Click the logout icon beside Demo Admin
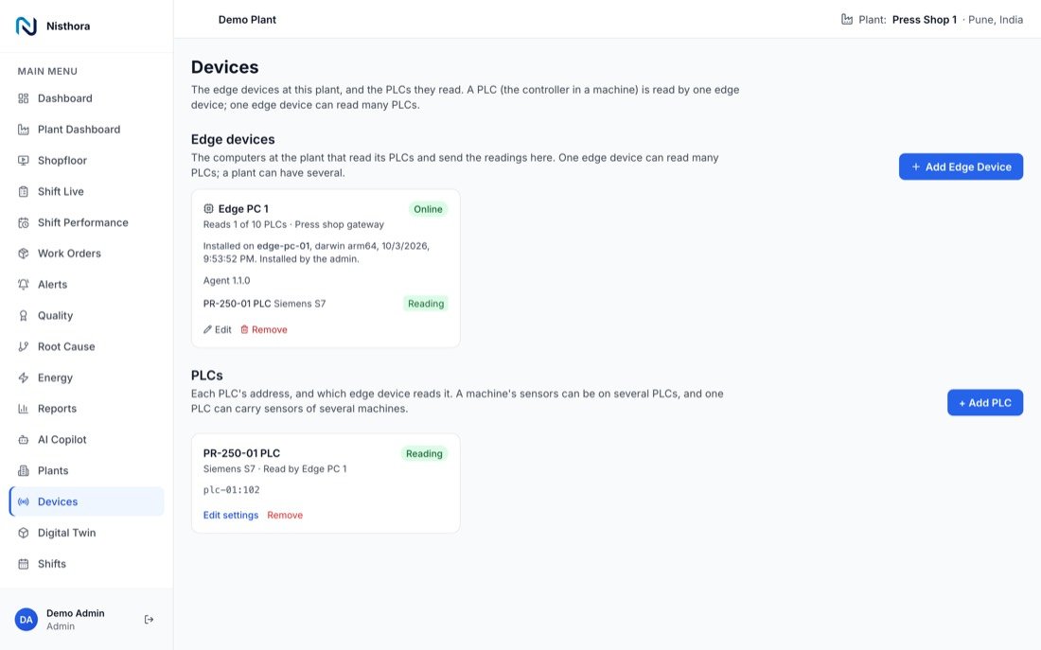The image size is (1041, 650). [x=149, y=620]
